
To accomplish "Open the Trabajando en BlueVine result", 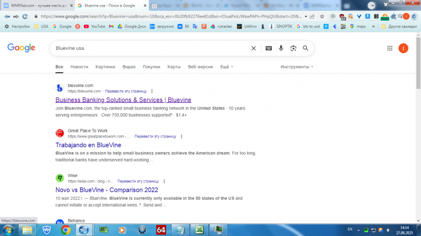I will click(x=88, y=145).
